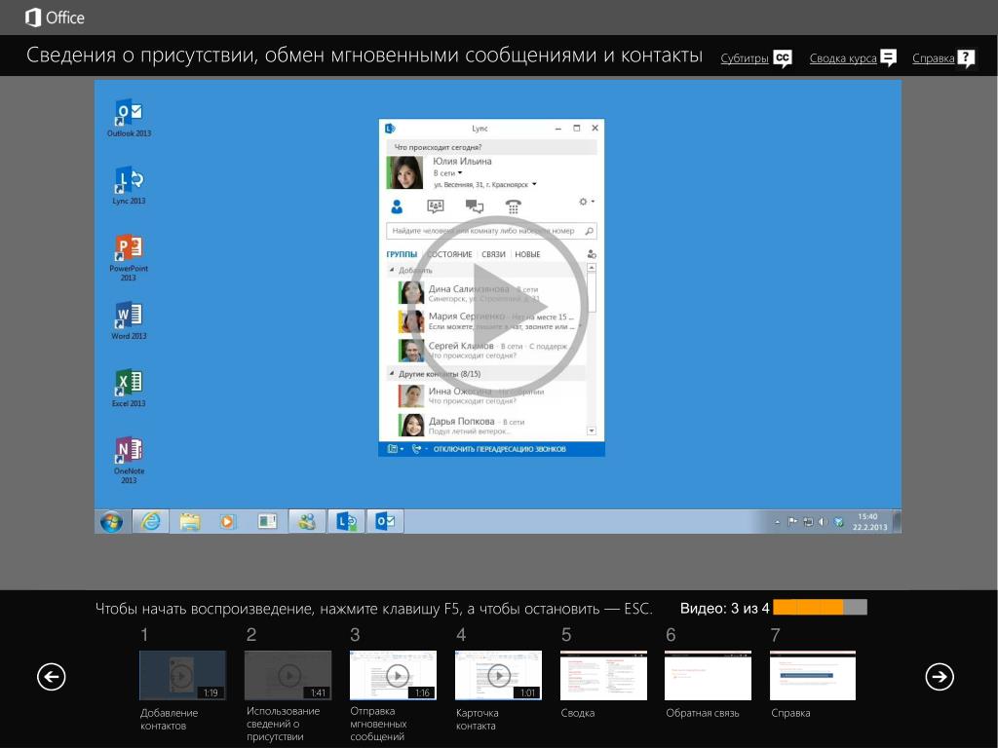The width and height of the screenshot is (998, 748).
Task: Open Lync contacts view person icon
Action: click(x=398, y=206)
